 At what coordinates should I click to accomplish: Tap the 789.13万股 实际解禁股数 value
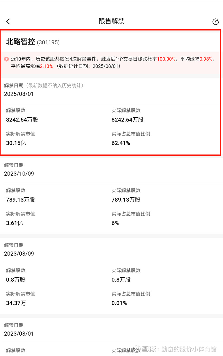pyautogui.click(x=126, y=200)
